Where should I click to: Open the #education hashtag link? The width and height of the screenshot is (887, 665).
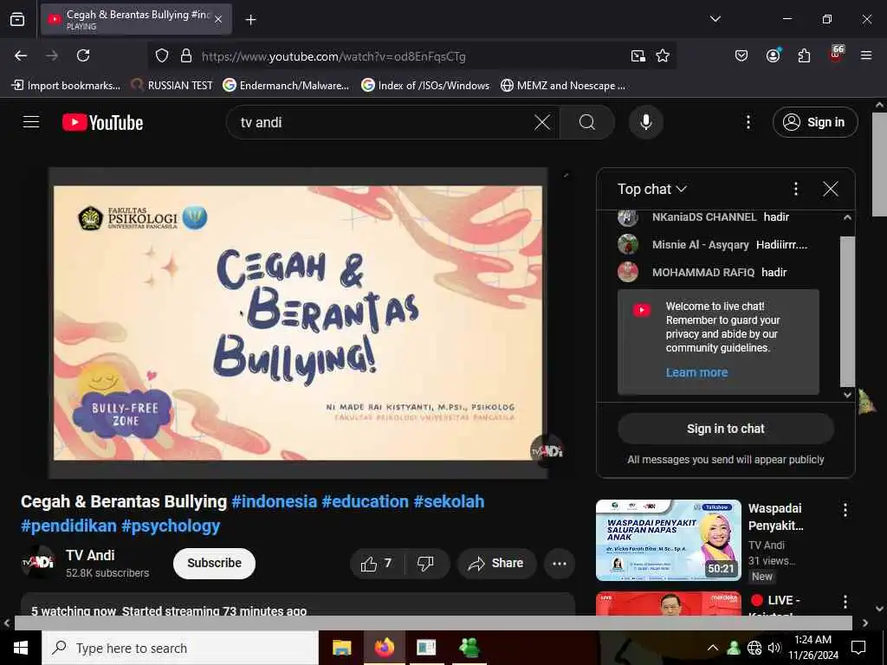365,501
